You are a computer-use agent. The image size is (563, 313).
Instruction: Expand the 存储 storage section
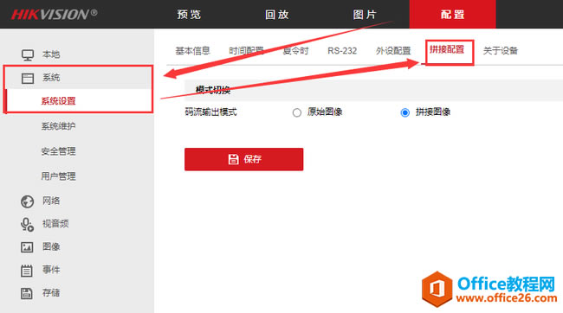tap(51, 293)
